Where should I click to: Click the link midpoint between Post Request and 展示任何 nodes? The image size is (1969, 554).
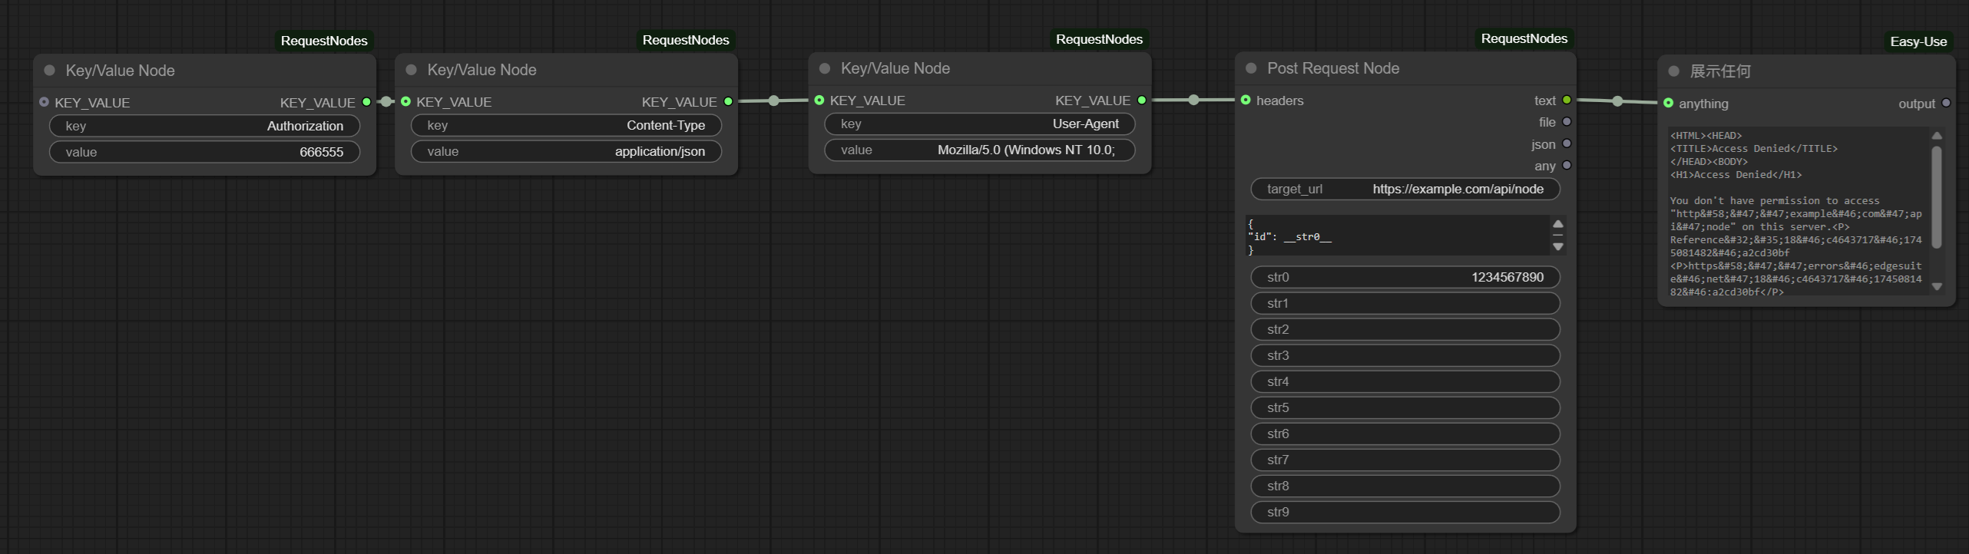(1617, 101)
